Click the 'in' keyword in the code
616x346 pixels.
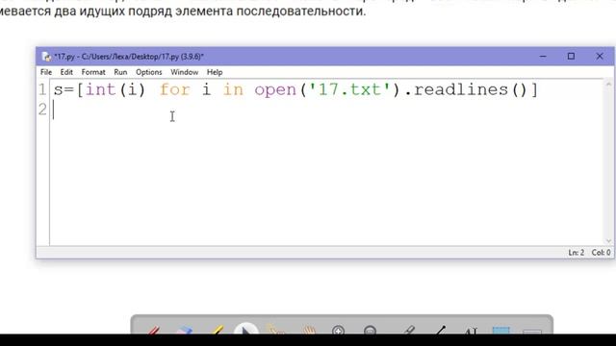[x=233, y=89]
